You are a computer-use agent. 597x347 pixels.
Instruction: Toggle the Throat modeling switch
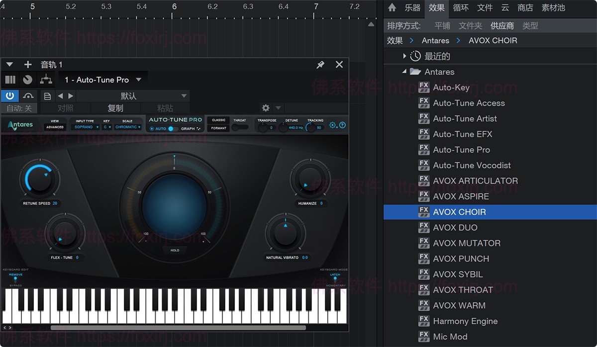(240, 127)
